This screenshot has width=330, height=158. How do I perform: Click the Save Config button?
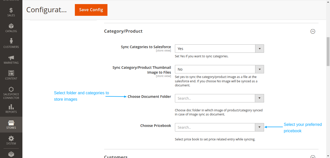point(91,10)
